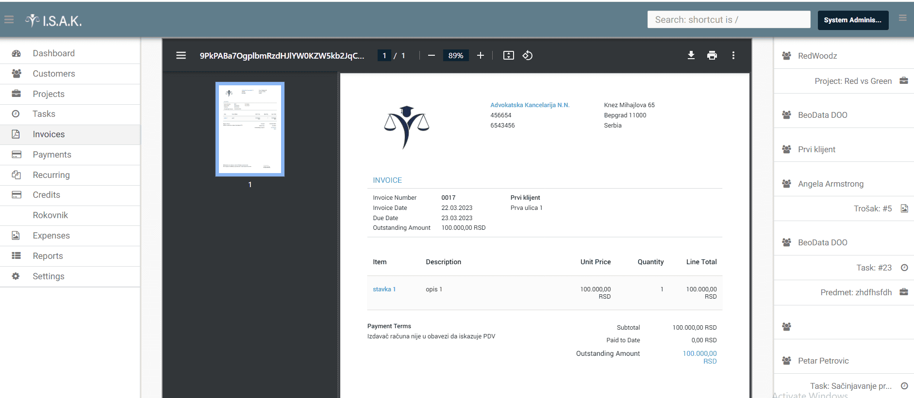Click the Projects briefcase icon
The height and width of the screenshot is (398, 914).
(x=16, y=94)
